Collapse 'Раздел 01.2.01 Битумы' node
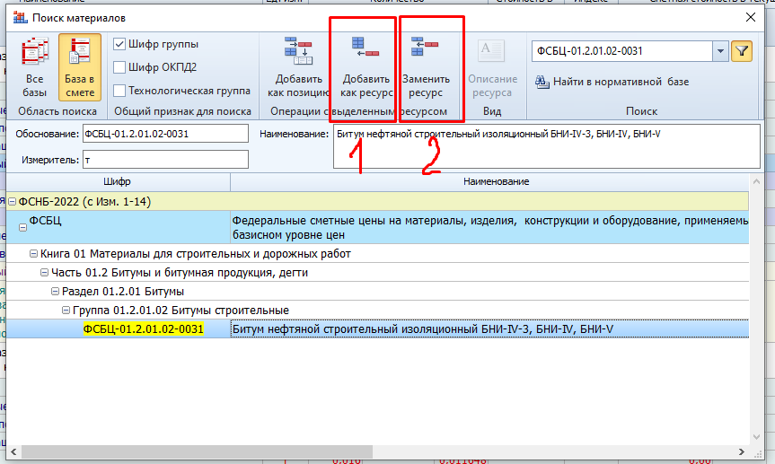 55,292
